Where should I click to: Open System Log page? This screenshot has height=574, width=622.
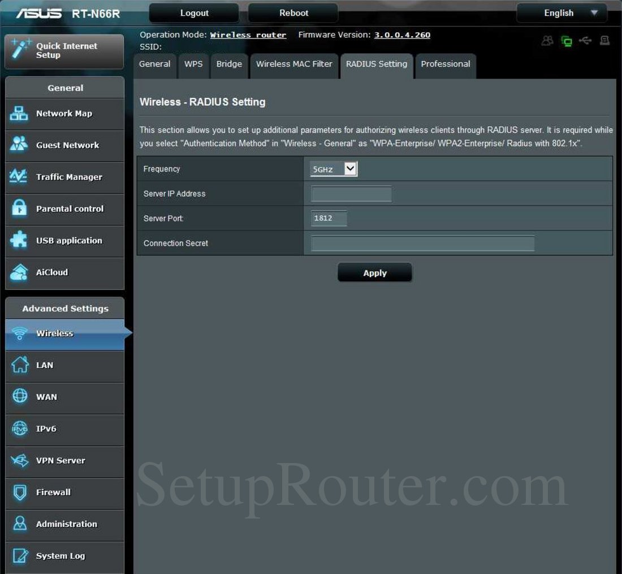(64, 556)
